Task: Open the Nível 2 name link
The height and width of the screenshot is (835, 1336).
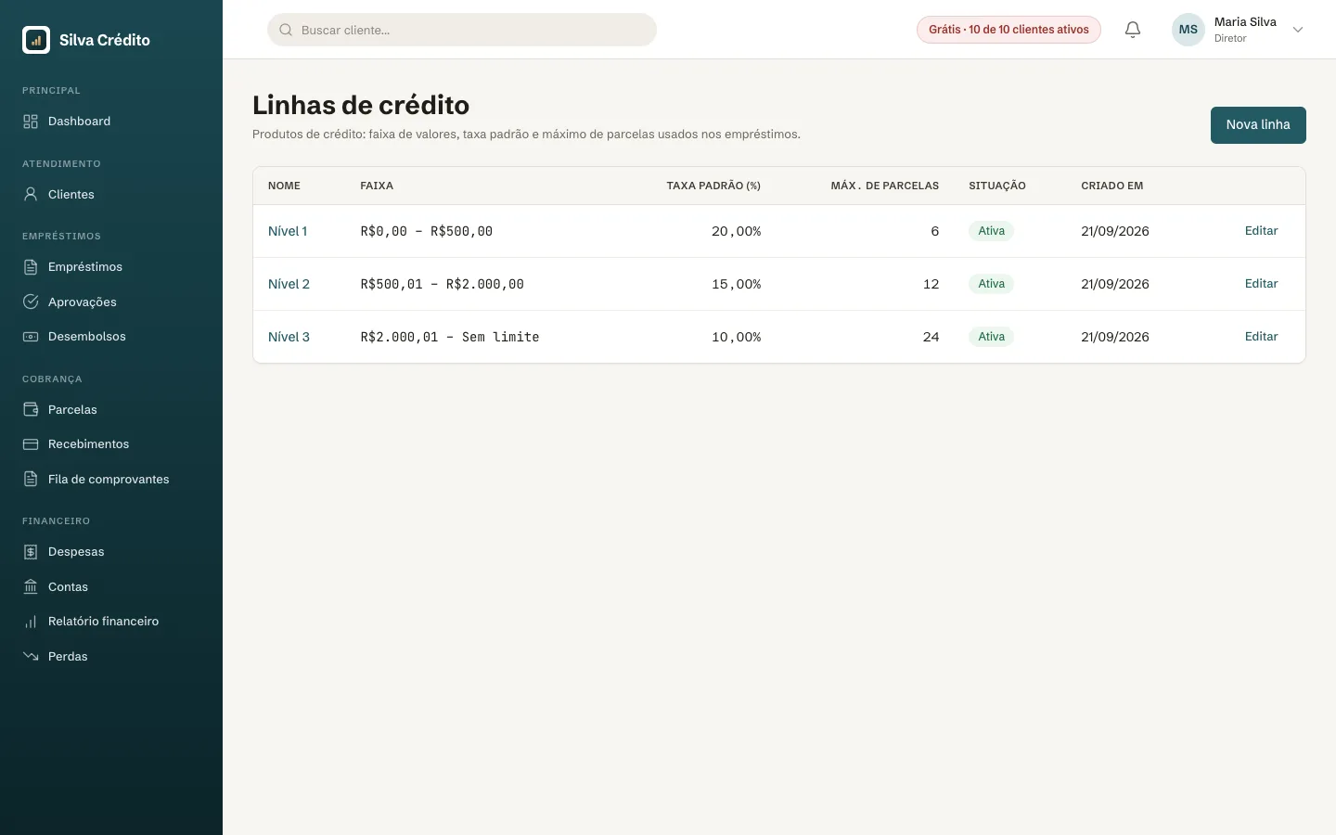Action: [x=289, y=284]
